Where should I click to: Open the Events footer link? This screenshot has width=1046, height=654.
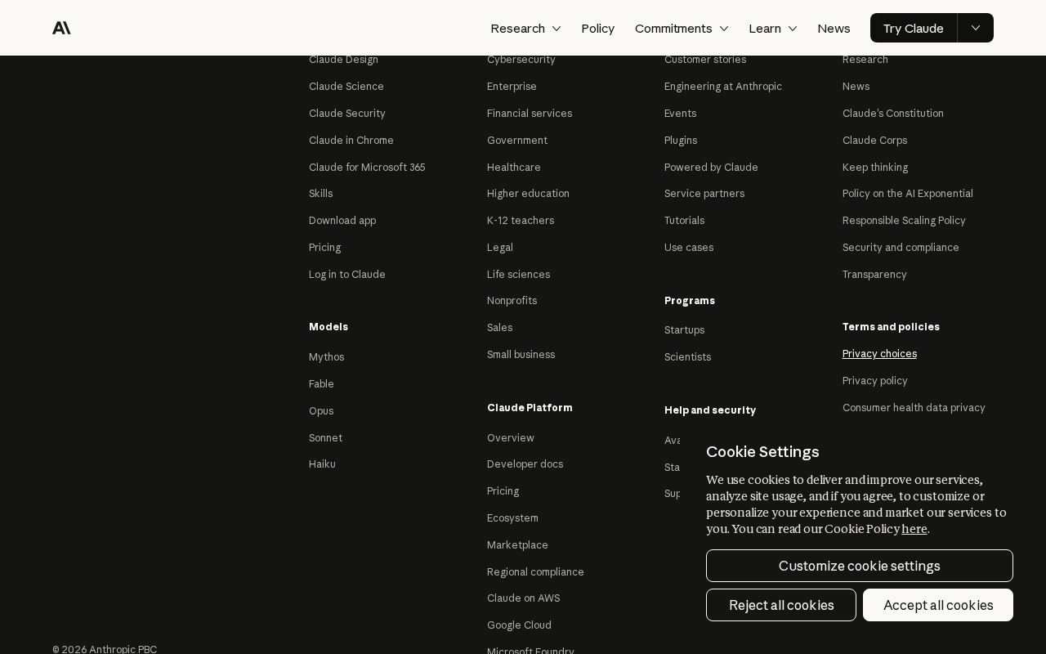(680, 113)
